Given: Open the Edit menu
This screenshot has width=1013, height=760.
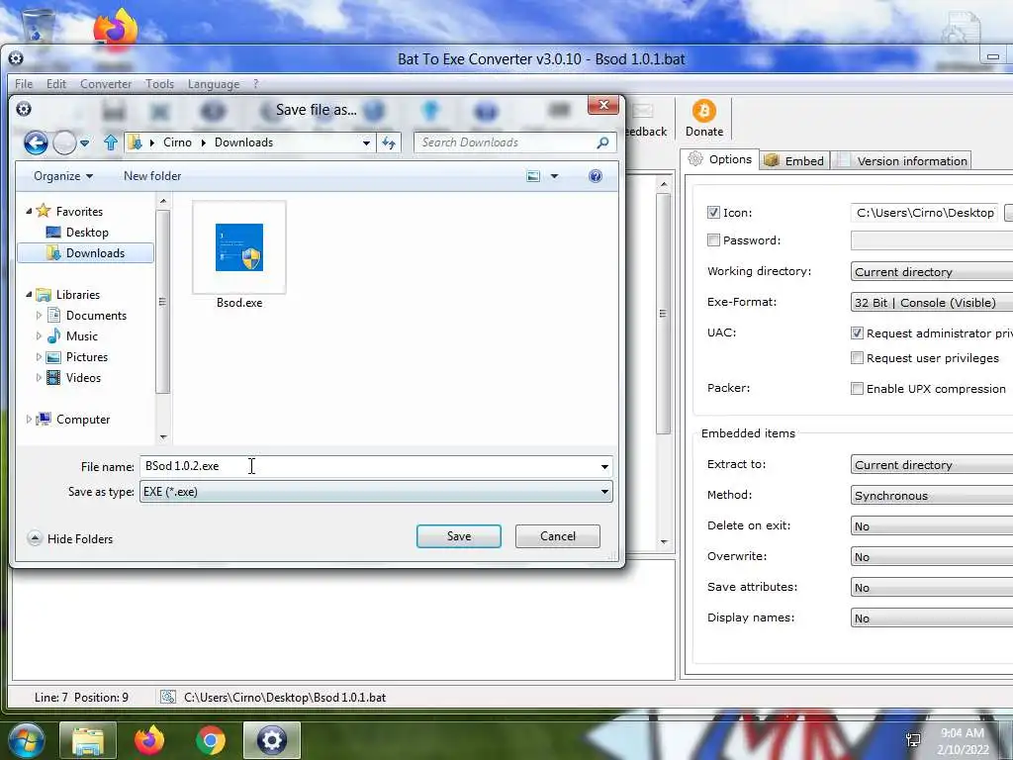Looking at the screenshot, I should pyautogui.click(x=56, y=84).
